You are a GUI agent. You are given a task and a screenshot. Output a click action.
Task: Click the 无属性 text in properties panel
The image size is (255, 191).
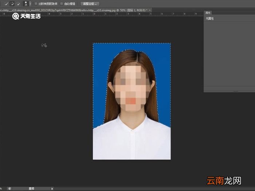pos(209,19)
